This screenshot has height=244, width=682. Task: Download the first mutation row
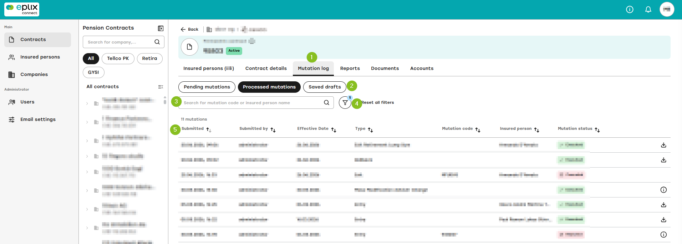[x=663, y=145]
